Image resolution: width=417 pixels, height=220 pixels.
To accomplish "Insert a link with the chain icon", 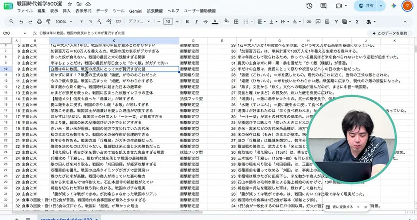I will [x=309, y=21].
